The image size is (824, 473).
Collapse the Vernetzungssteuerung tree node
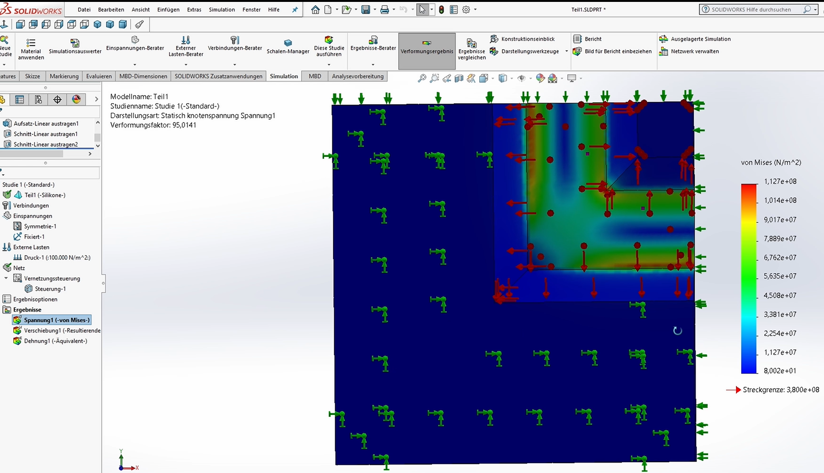coord(6,278)
